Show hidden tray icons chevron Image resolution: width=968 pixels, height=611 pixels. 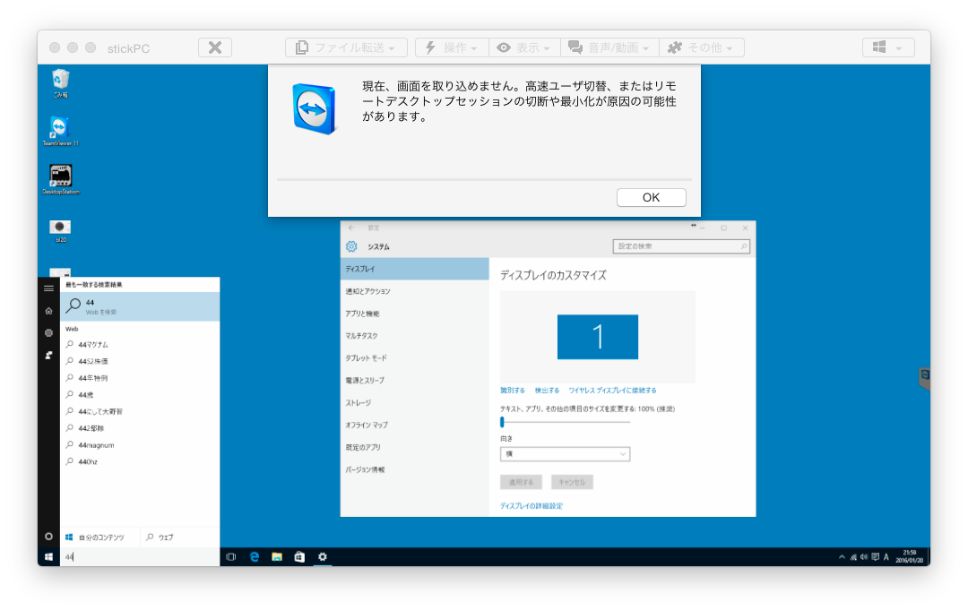click(842, 556)
